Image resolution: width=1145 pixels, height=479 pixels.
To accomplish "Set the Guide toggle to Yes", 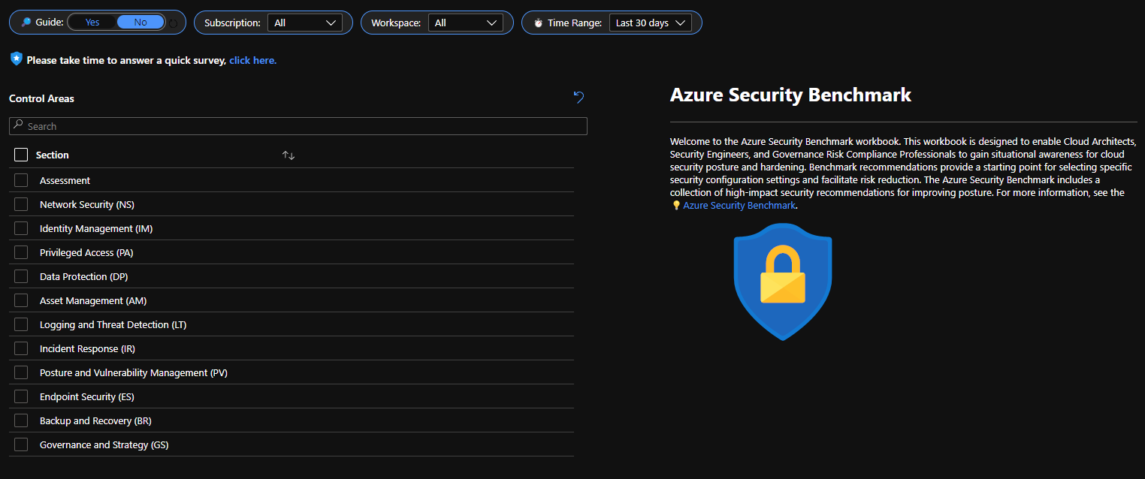I will coord(92,23).
